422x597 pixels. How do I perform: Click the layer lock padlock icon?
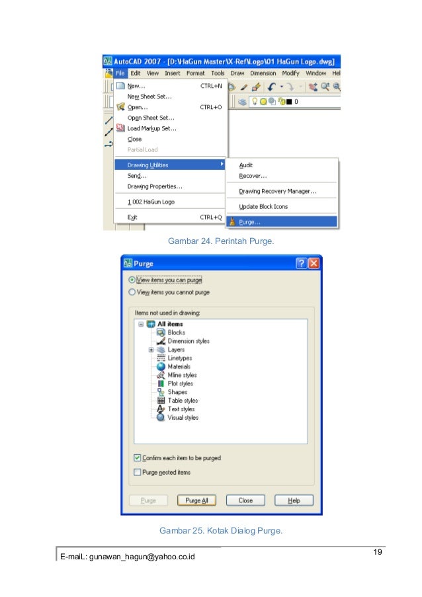tap(282, 102)
